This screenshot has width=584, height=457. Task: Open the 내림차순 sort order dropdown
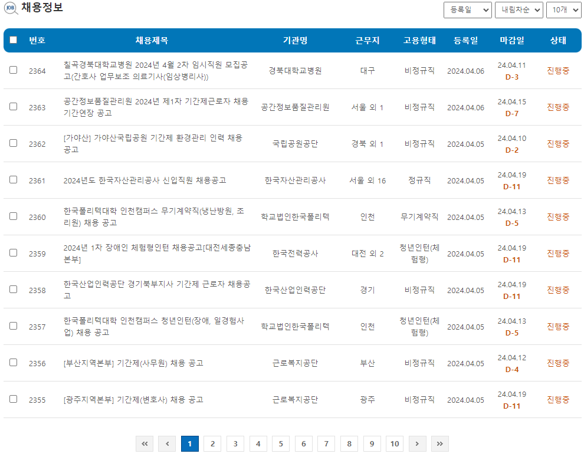click(519, 10)
